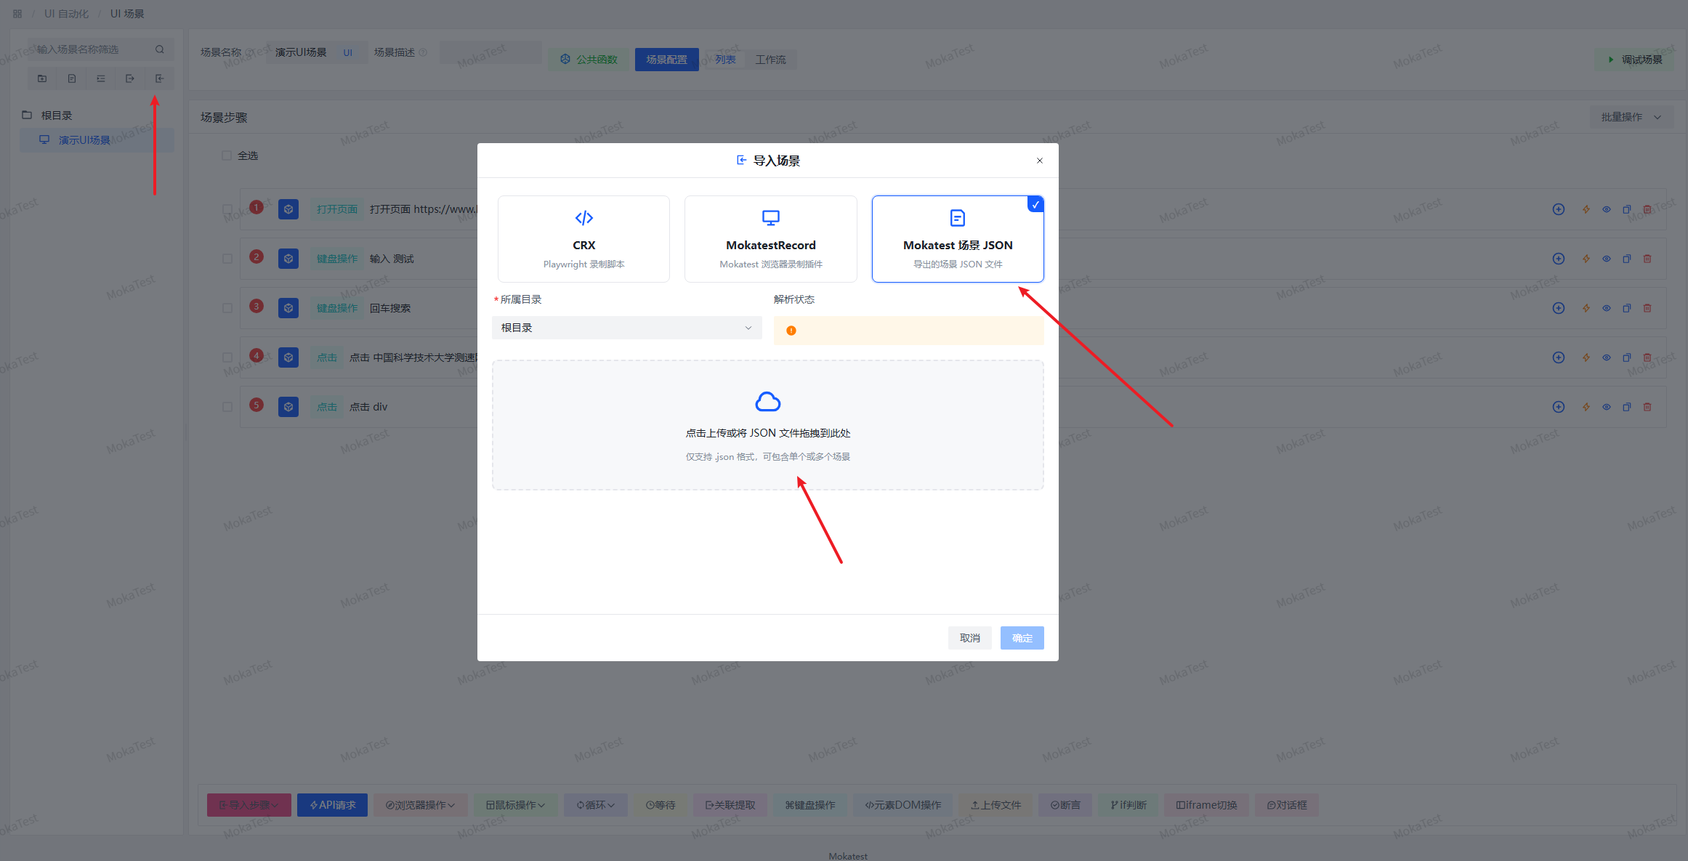Click the copy icon on step 1
This screenshot has height=861, width=1688.
(x=1627, y=209)
